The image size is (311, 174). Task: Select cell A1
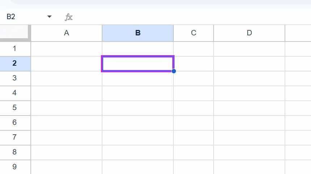pyautogui.click(x=67, y=49)
